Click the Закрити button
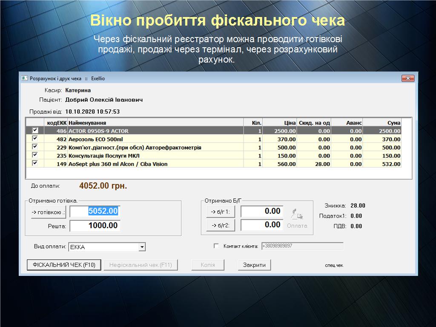 coord(254,265)
